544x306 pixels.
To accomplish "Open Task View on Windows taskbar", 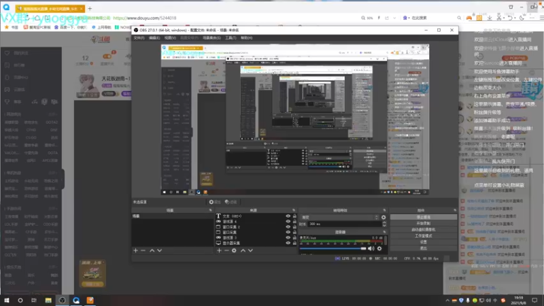I will coord(33,300).
